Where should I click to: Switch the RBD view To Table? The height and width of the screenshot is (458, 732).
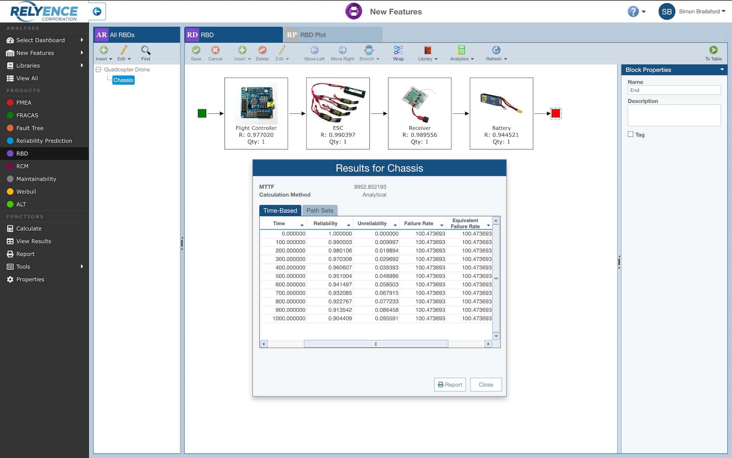coord(713,53)
